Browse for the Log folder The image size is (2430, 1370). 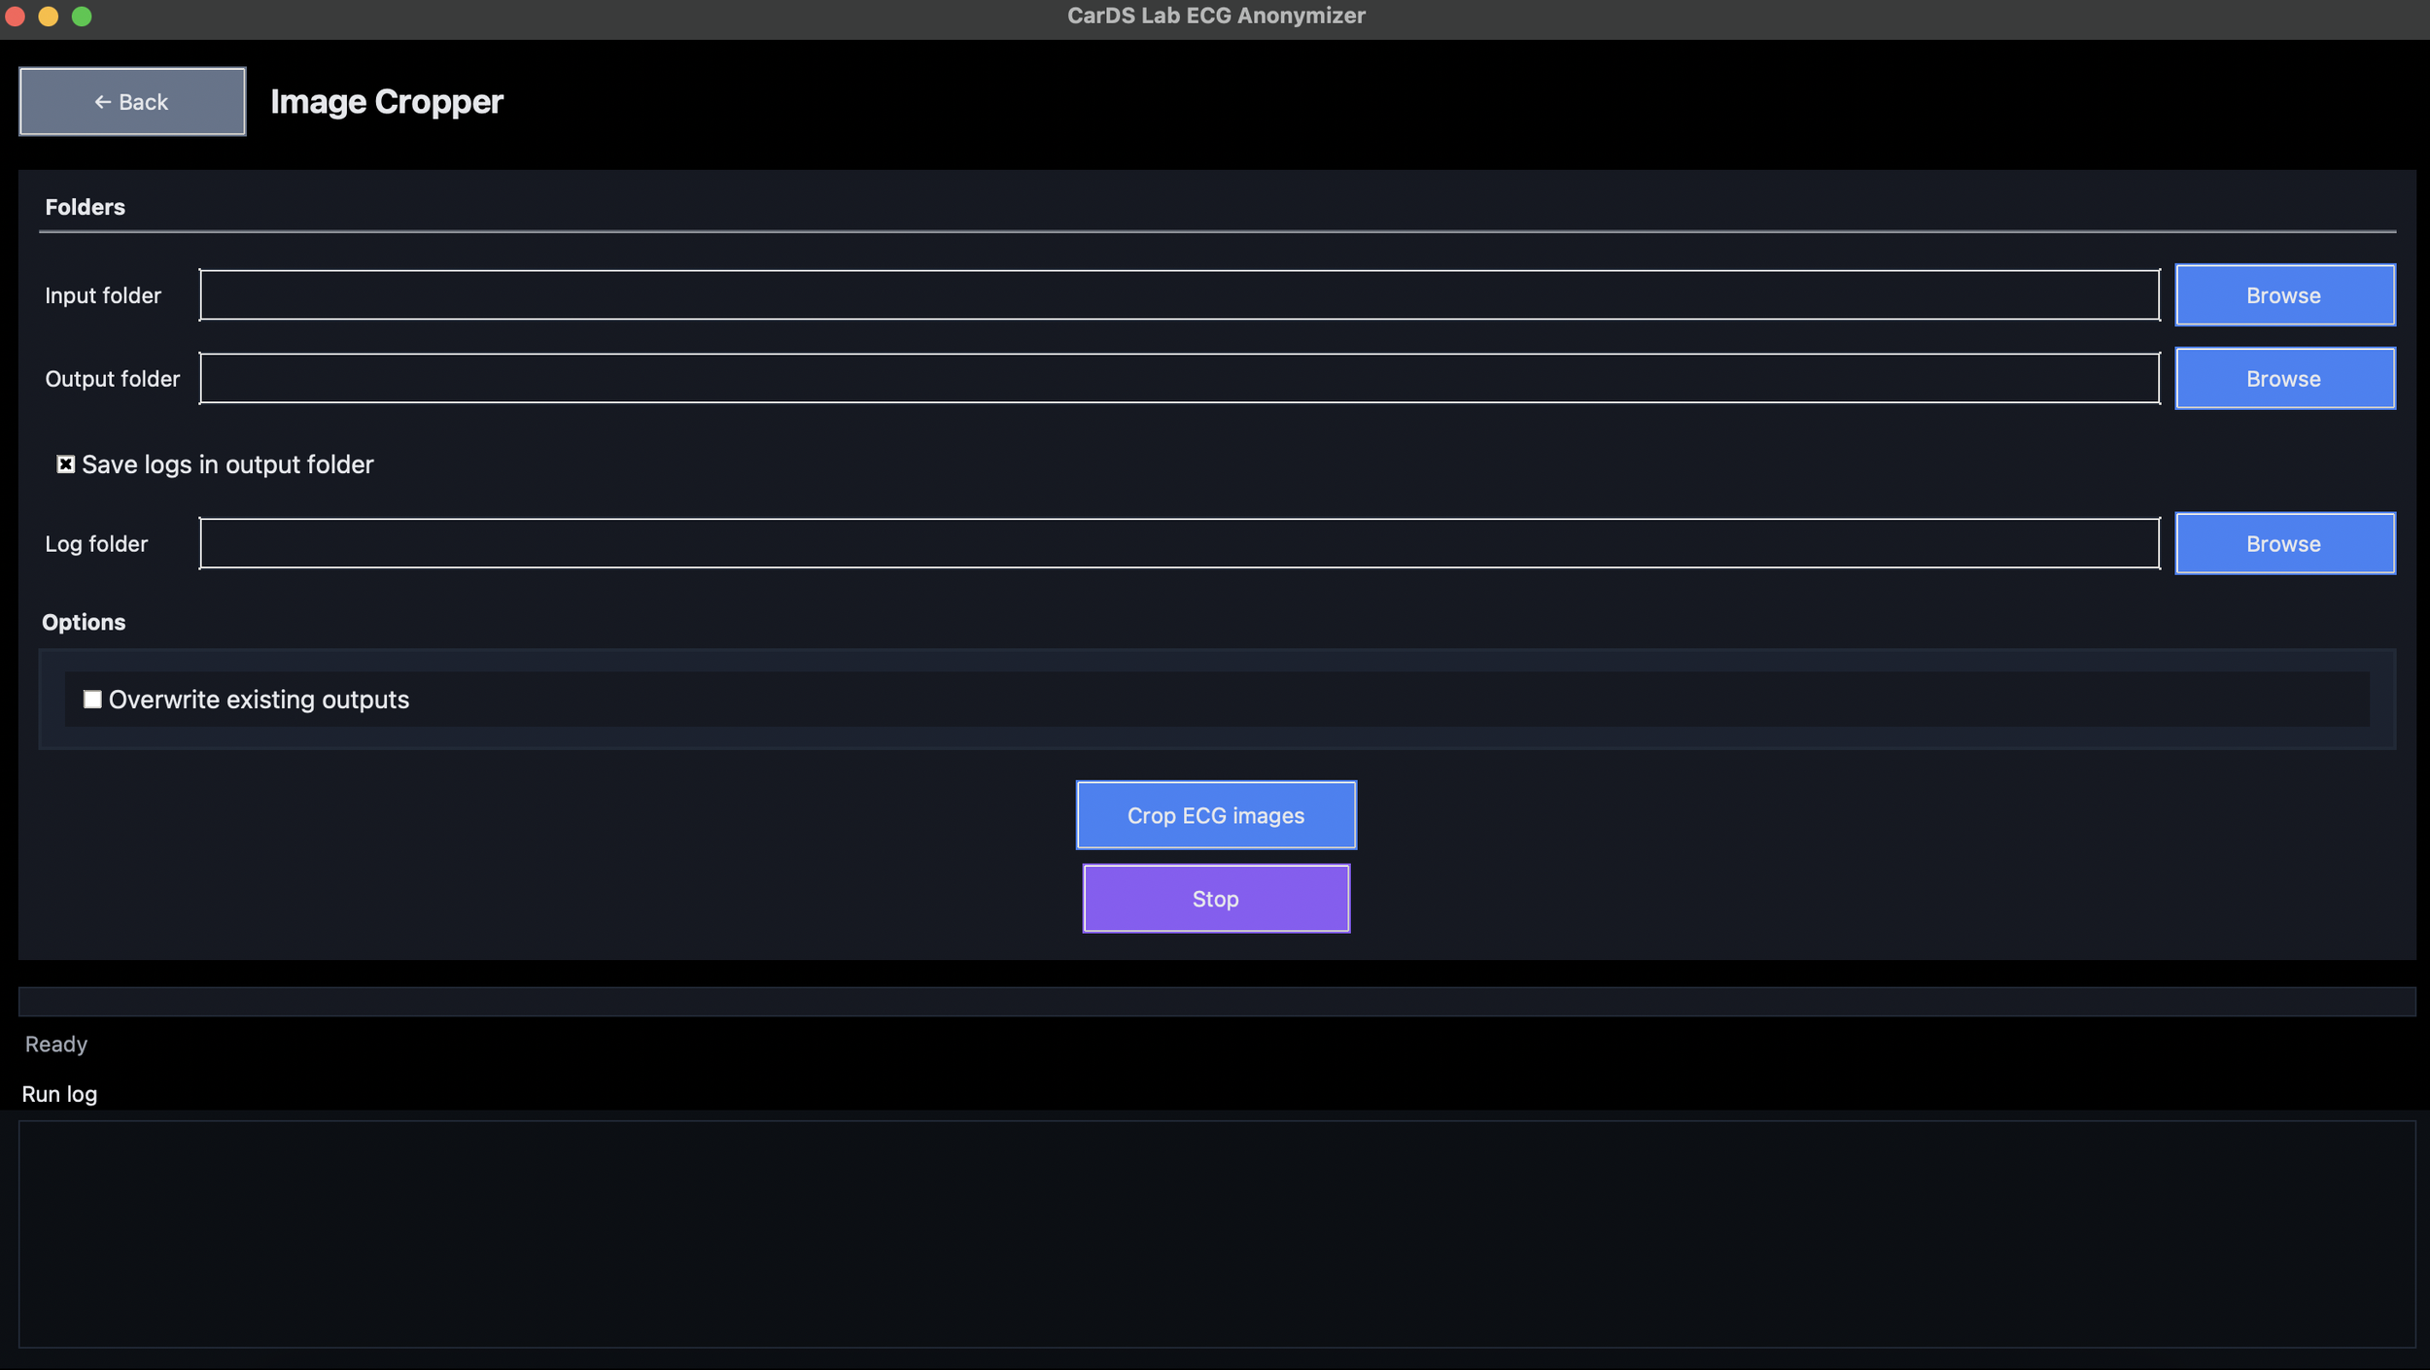(2283, 544)
